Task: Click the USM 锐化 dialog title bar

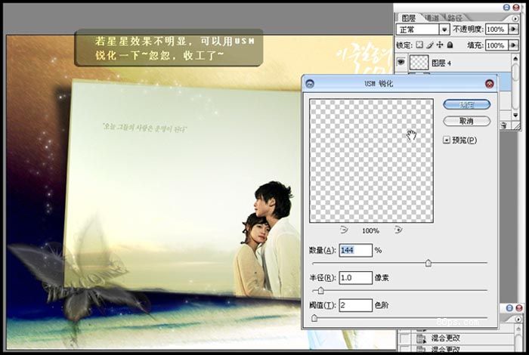Action: click(400, 84)
